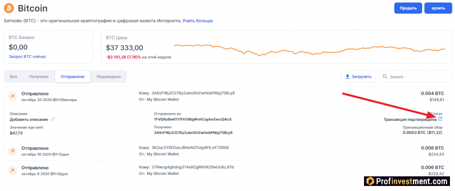Screen dimensions: 455x191
Task: Click the download arrow icon in Загрузить
Action: click(x=347, y=76)
